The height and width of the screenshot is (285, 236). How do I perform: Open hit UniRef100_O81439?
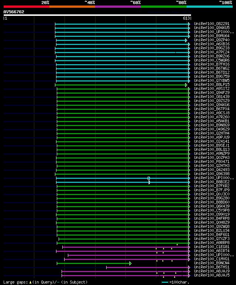coord(212,97)
